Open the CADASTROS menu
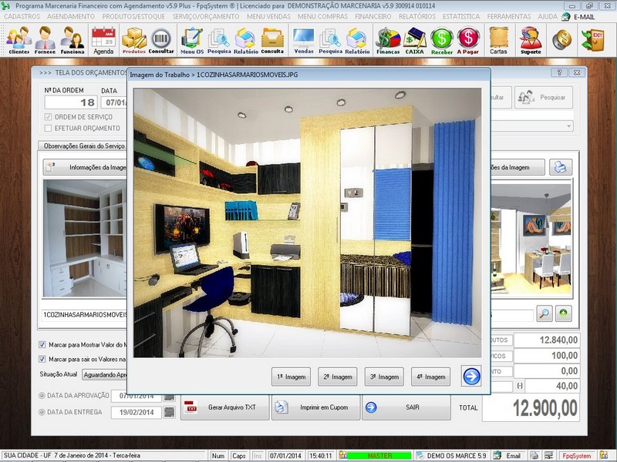Image resolution: width=617 pixels, height=462 pixels. click(22, 15)
